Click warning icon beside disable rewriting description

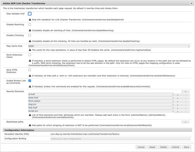(x=30, y=30)
